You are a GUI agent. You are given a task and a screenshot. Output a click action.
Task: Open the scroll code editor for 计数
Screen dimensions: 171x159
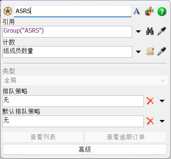pos(150,51)
